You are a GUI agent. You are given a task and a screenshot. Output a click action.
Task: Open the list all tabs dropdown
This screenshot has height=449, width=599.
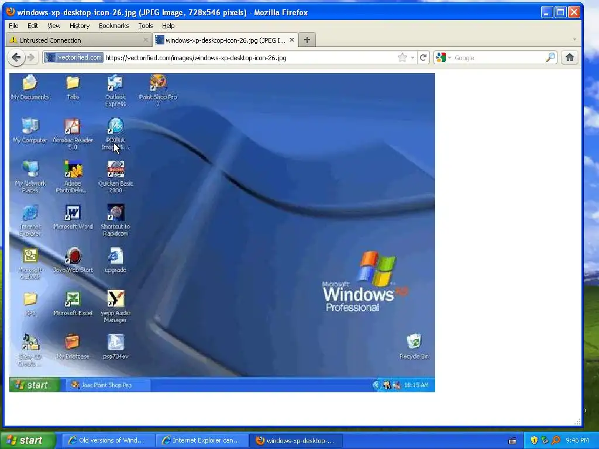(x=574, y=40)
